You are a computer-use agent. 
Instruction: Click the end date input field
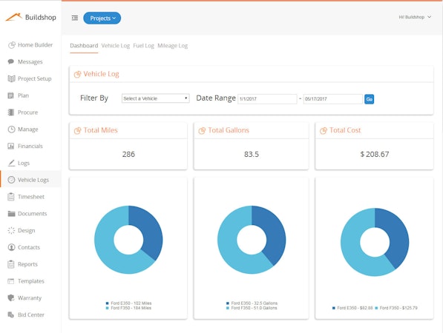[x=333, y=99]
